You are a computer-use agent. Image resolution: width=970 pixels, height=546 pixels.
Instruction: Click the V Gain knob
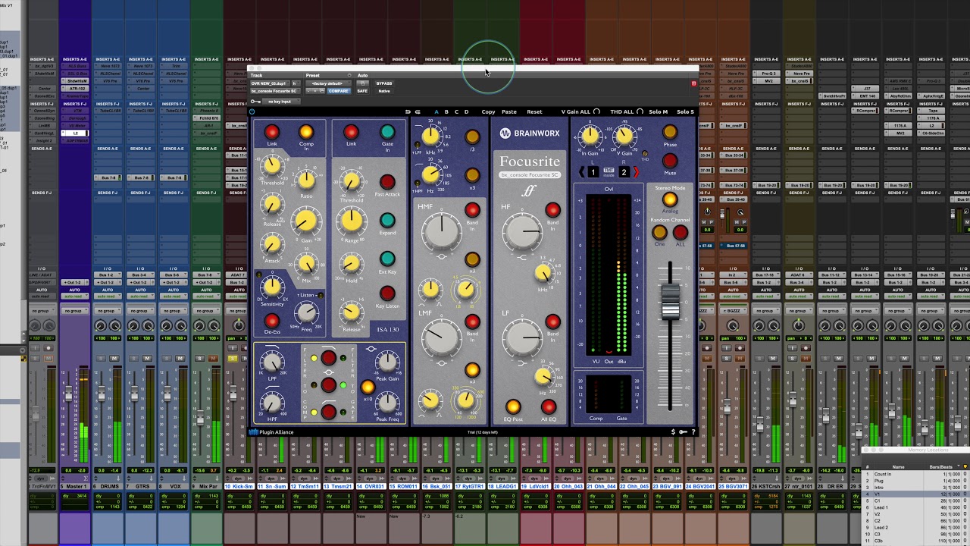tap(624, 136)
